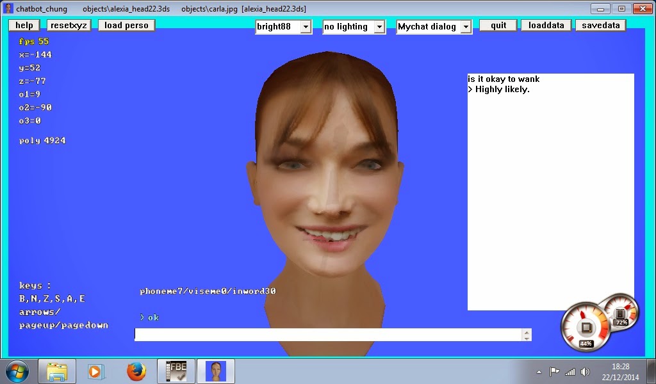Open the Action Center flag icon
Image resolution: width=656 pixels, height=384 pixels.
click(x=554, y=371)
